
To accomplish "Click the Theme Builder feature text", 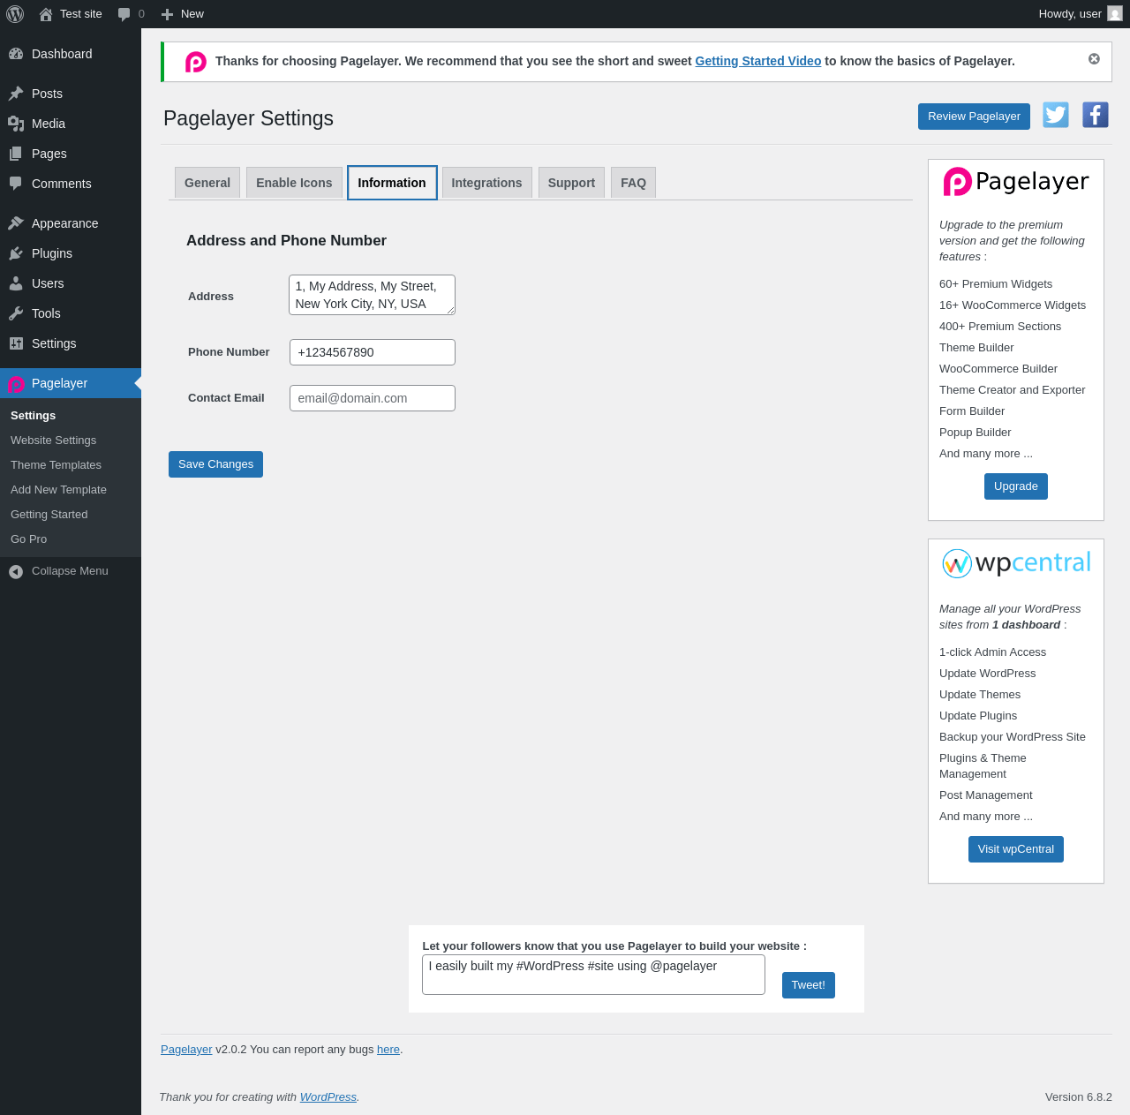I will point(976,348).
